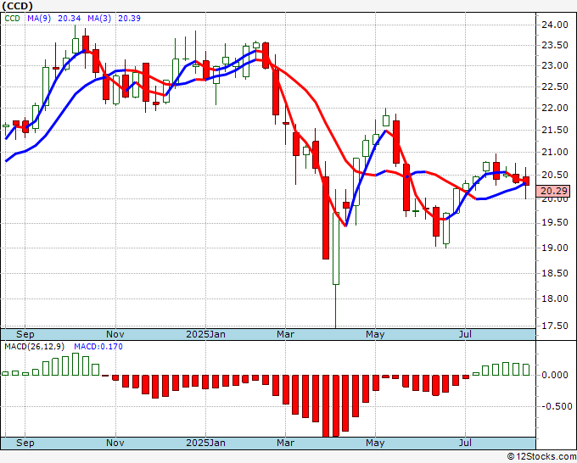This screenshot has height=463, width=577.
Task: Click May on the MACD panel axis
Action: 375,443
